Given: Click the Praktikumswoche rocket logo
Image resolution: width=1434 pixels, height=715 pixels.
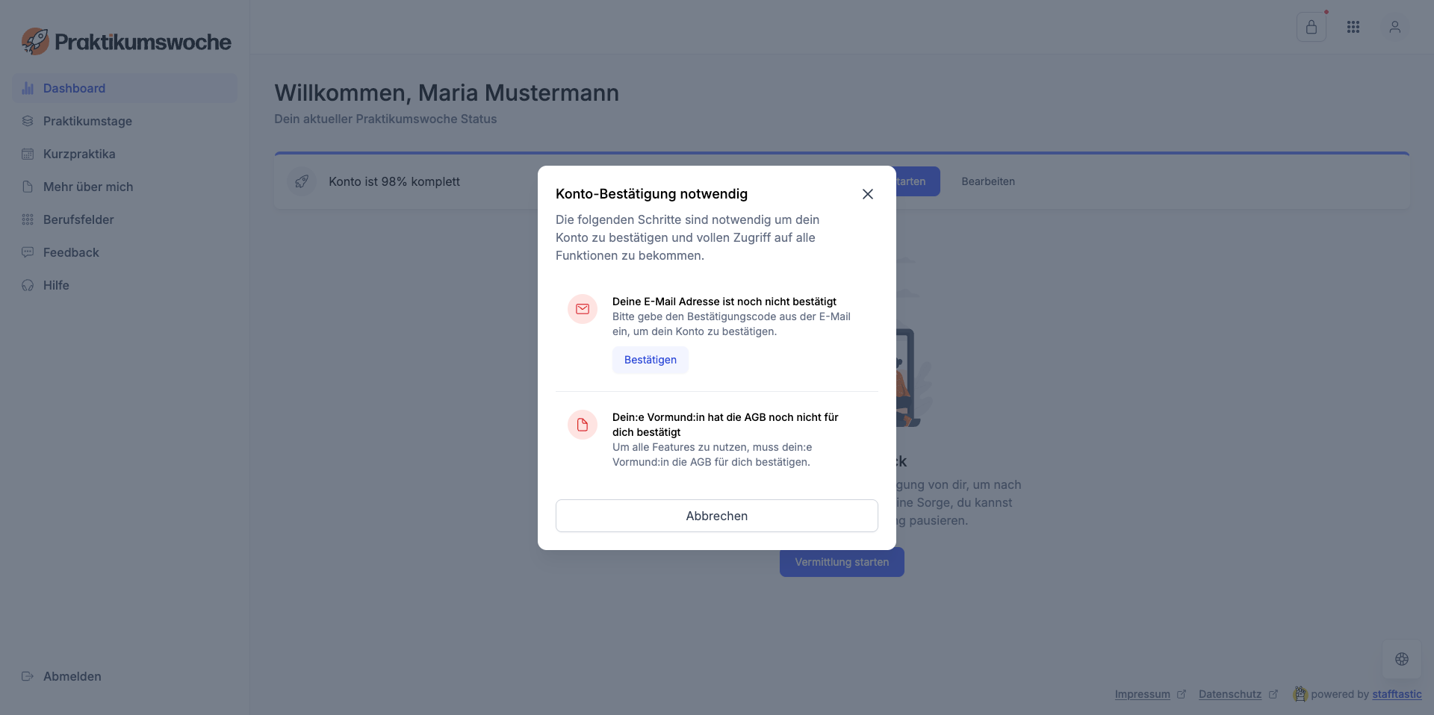Looking at the screenshot, I should (x=35, y=42).
